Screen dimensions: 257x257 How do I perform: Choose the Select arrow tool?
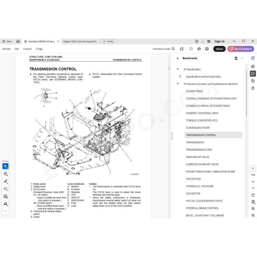click(6, 166)
